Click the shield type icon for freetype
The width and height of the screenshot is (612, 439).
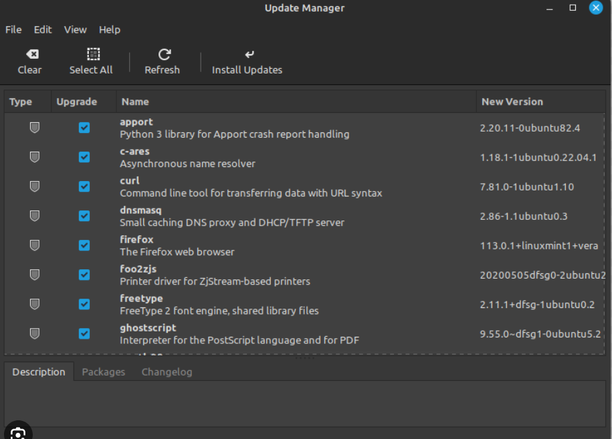click(35, 304)
